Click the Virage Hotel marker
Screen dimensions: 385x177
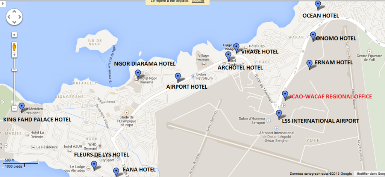[x=236, y=48]
